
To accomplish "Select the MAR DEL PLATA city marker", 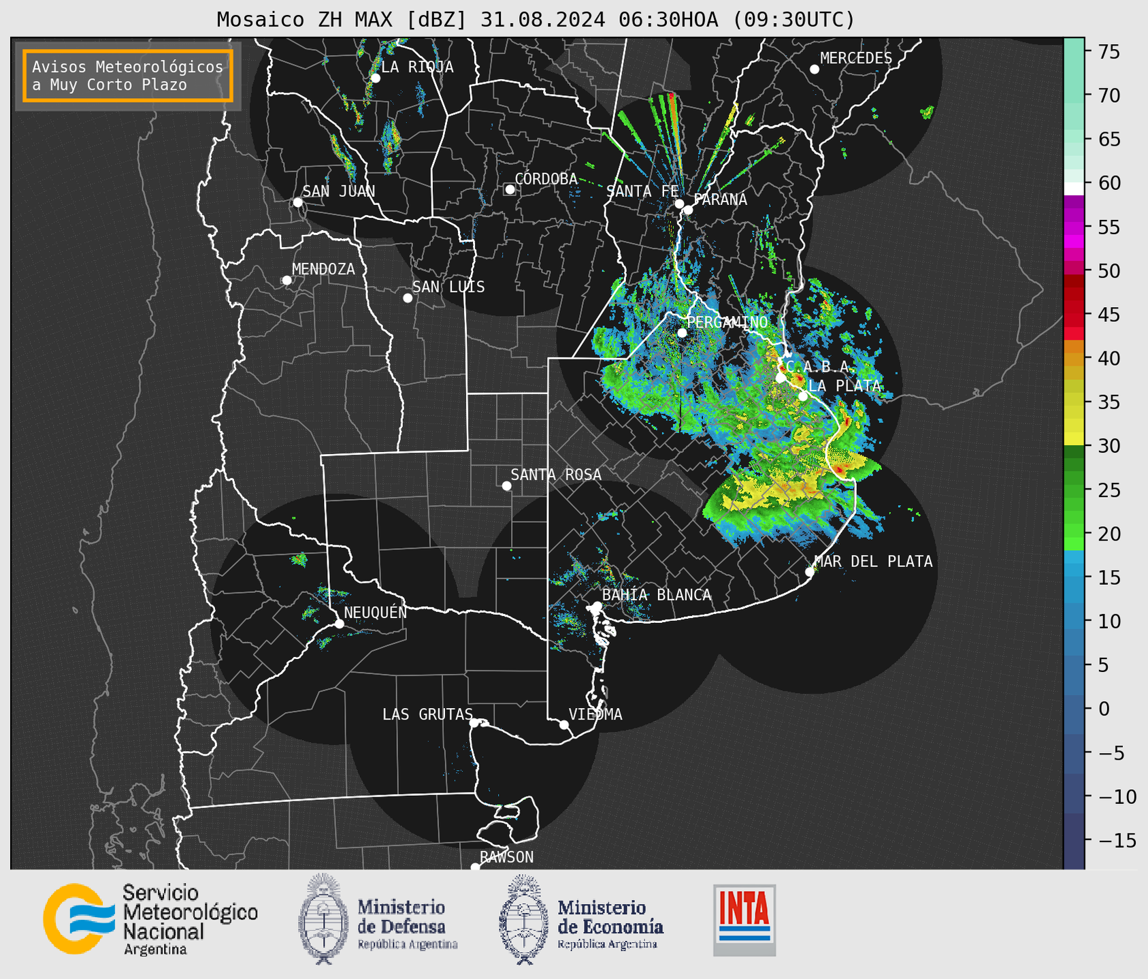I will point(810,572).
